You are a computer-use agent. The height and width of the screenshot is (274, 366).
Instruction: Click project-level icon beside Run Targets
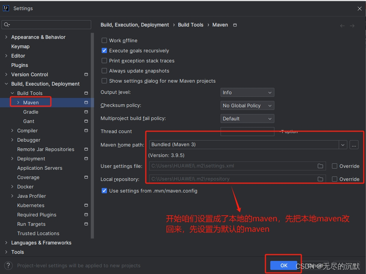pyautogui.click(x=86, y=224)
